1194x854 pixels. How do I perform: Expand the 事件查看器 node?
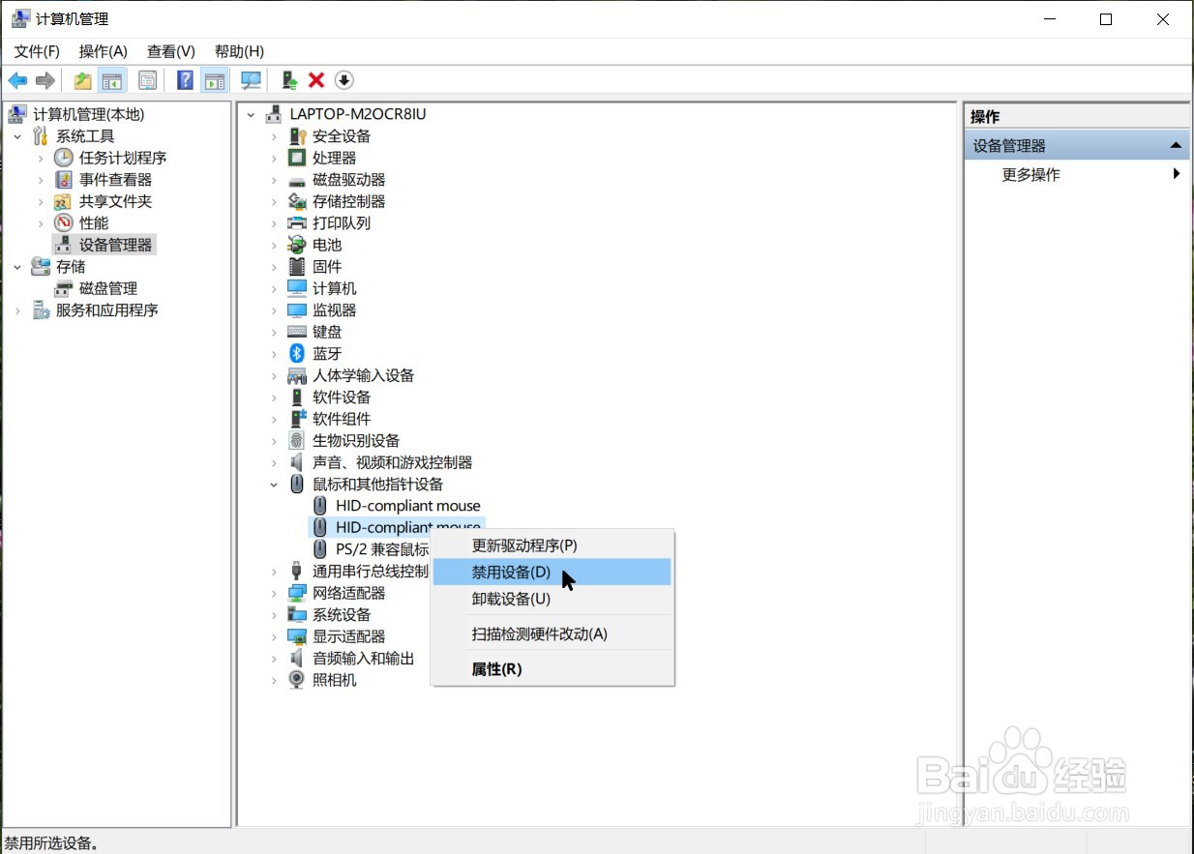coord(41,180)
